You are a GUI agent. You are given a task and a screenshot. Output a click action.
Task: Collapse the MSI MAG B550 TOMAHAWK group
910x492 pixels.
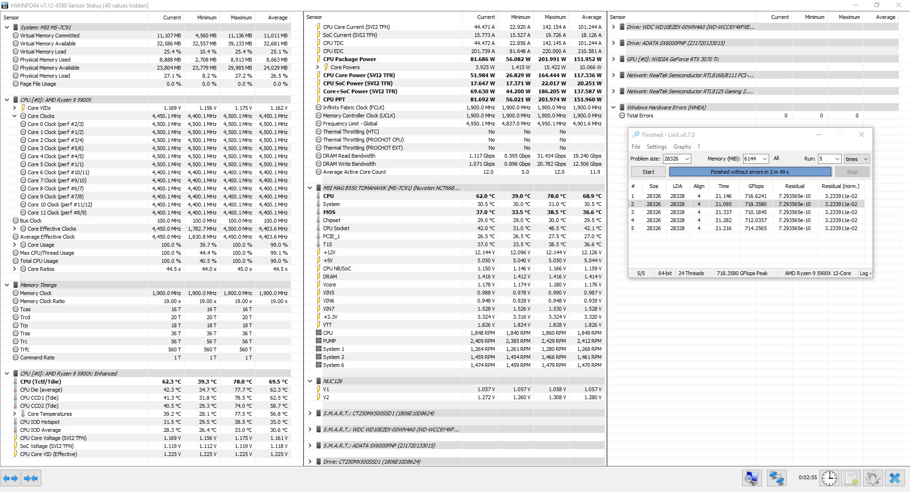click(x=310, y=188)
